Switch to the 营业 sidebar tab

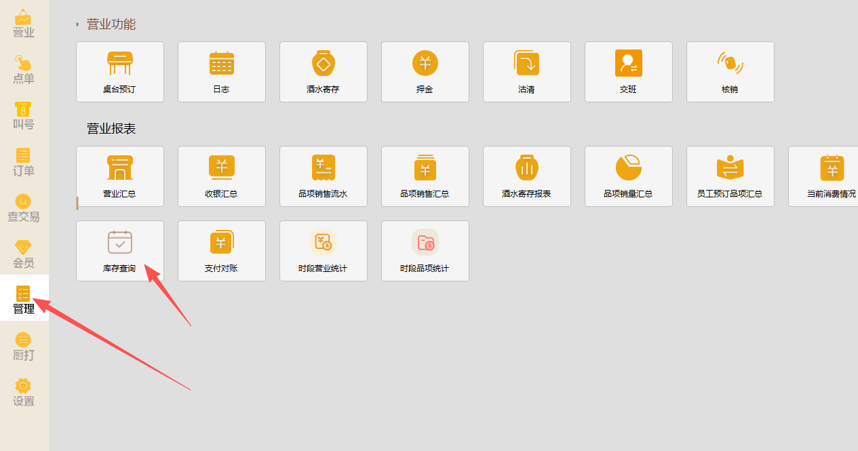click(x=24, y=24)
